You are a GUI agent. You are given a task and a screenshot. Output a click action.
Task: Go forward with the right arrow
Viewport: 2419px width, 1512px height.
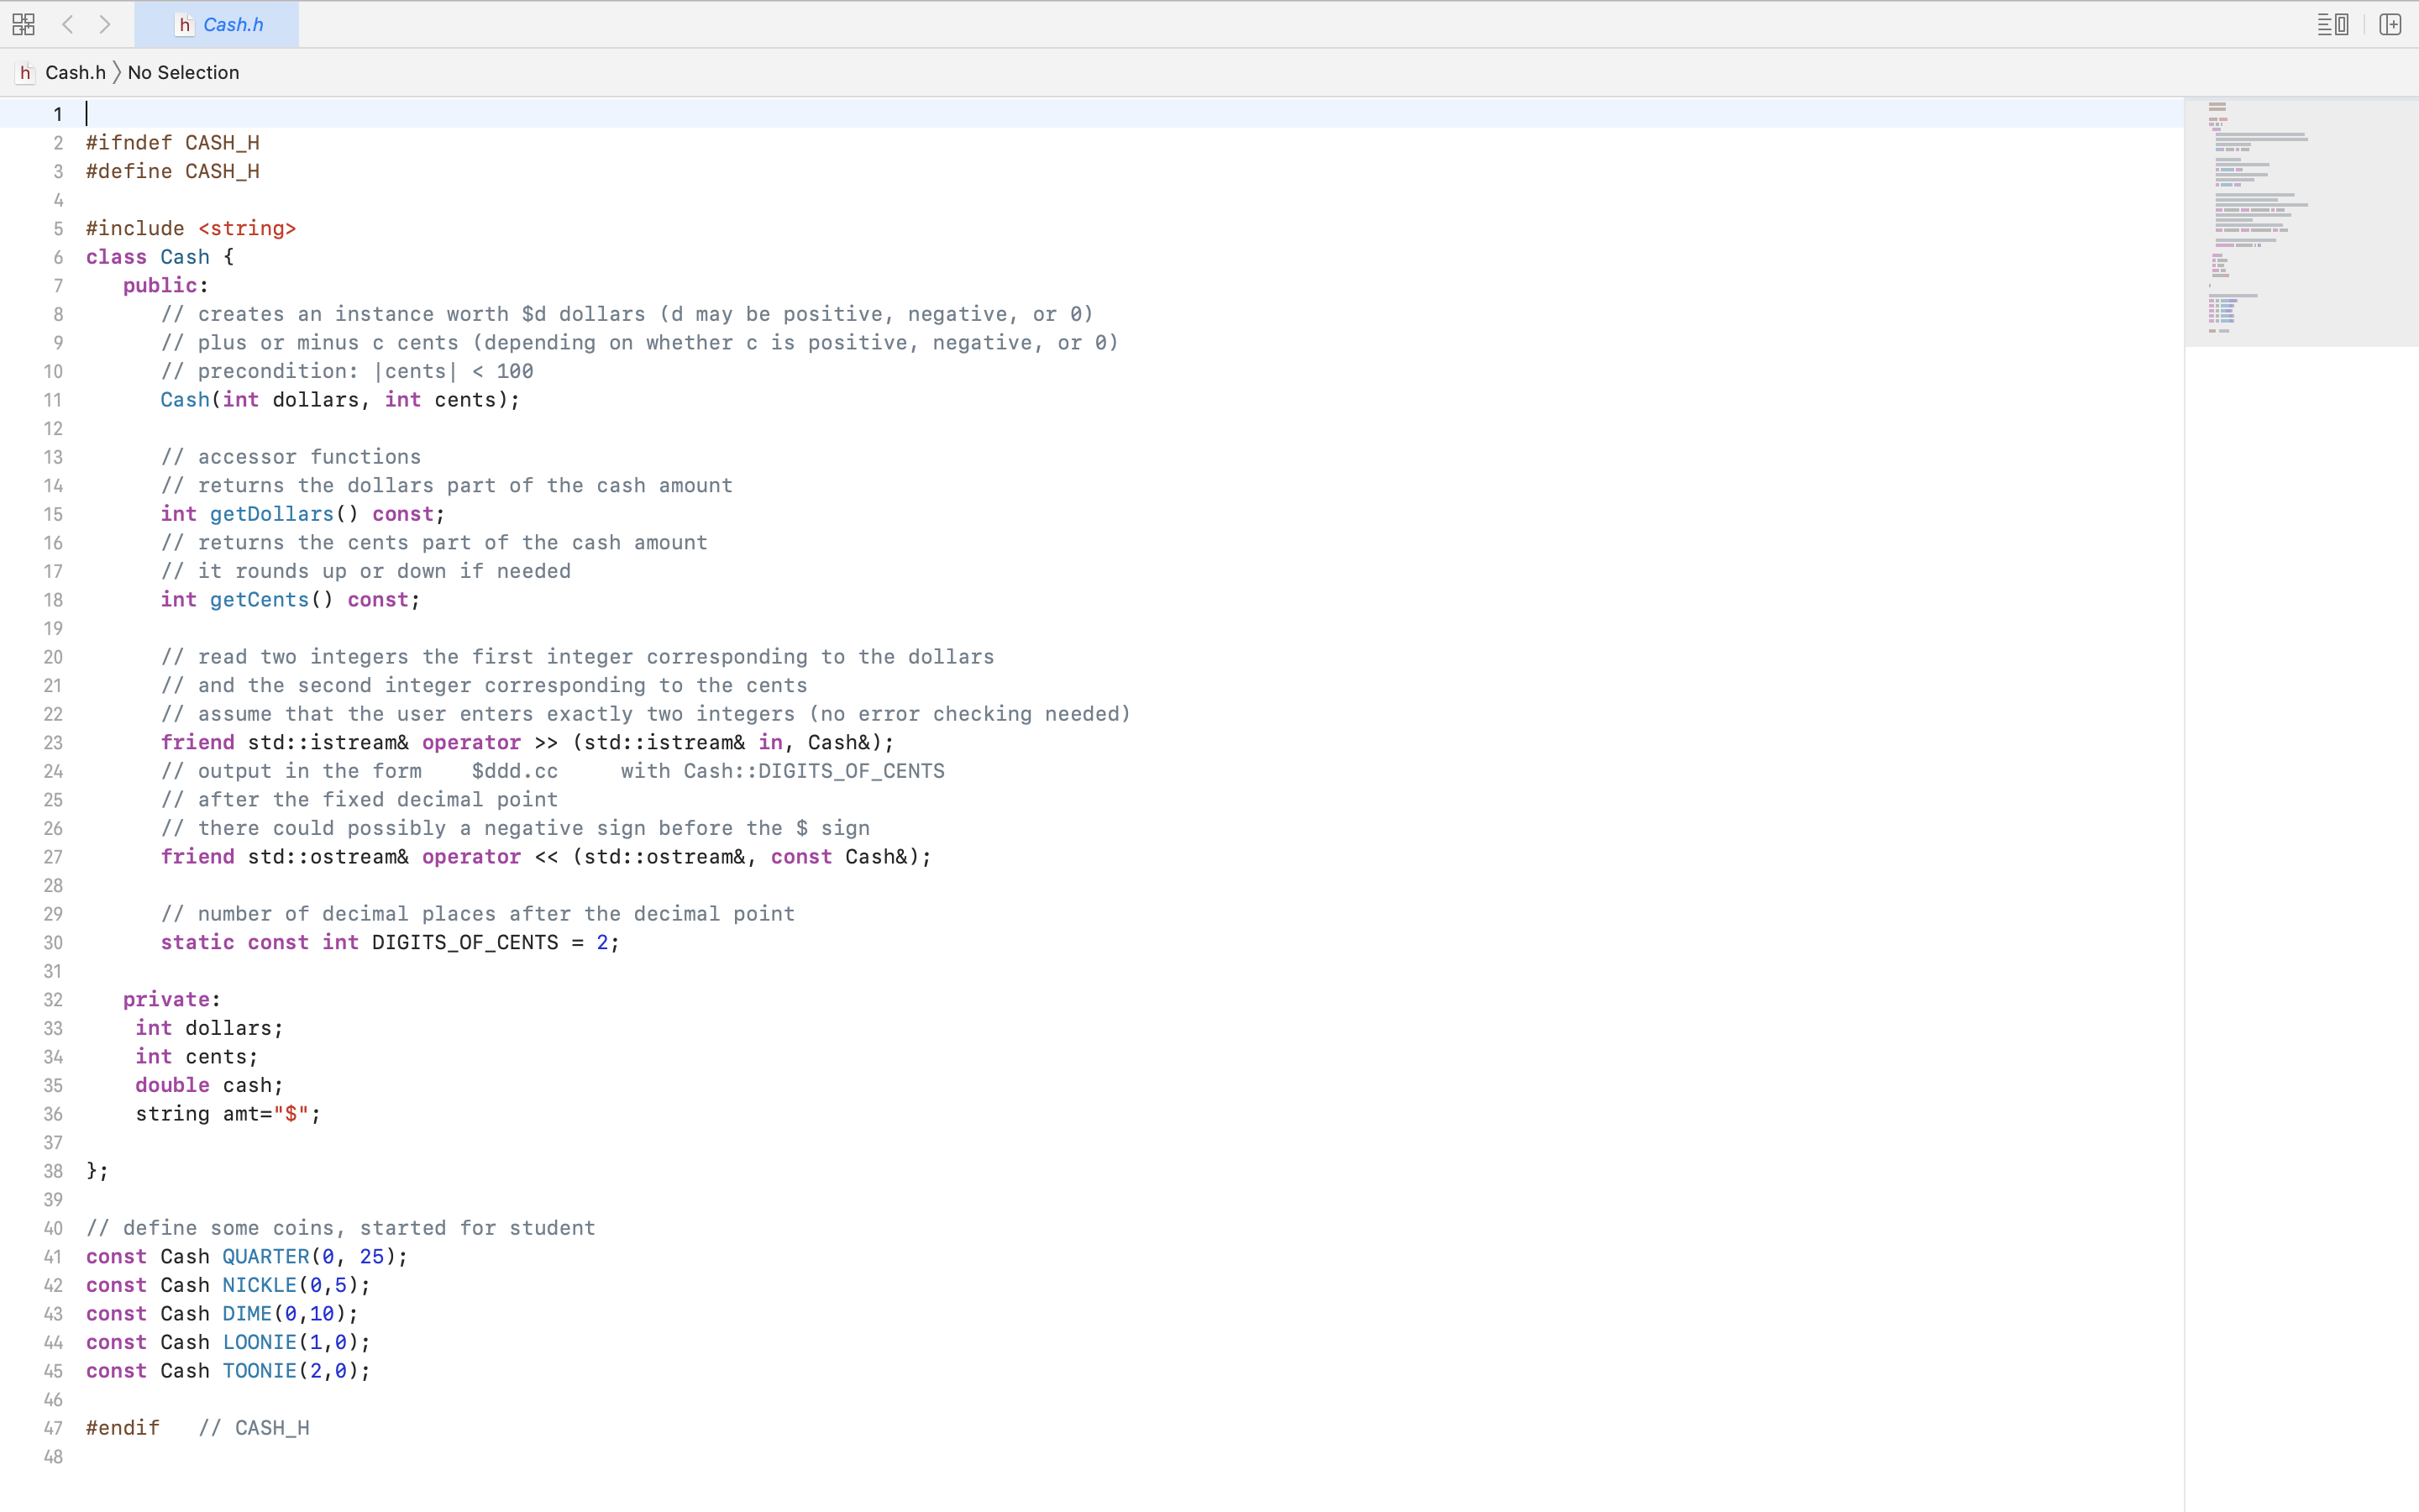pos(105,24)
